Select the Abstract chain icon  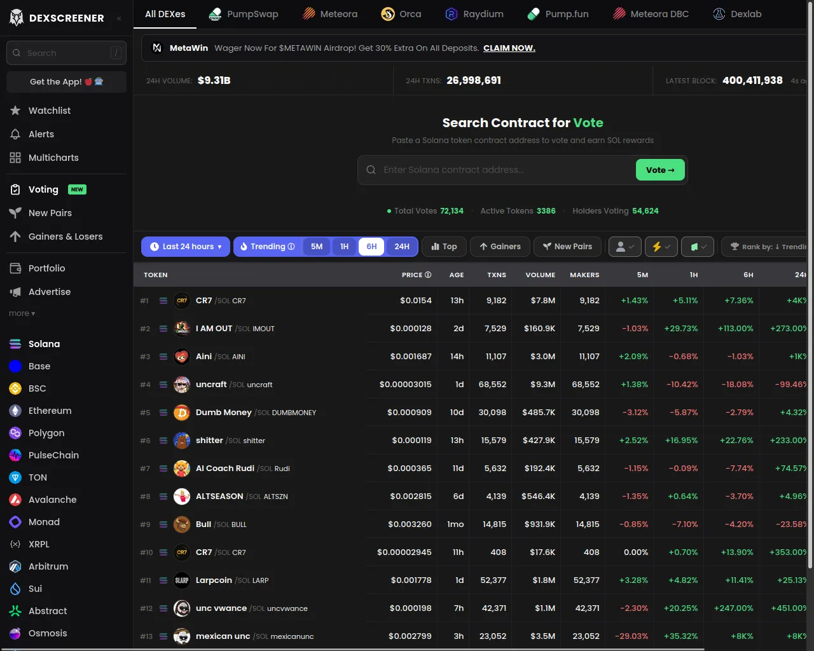point(15,611)
